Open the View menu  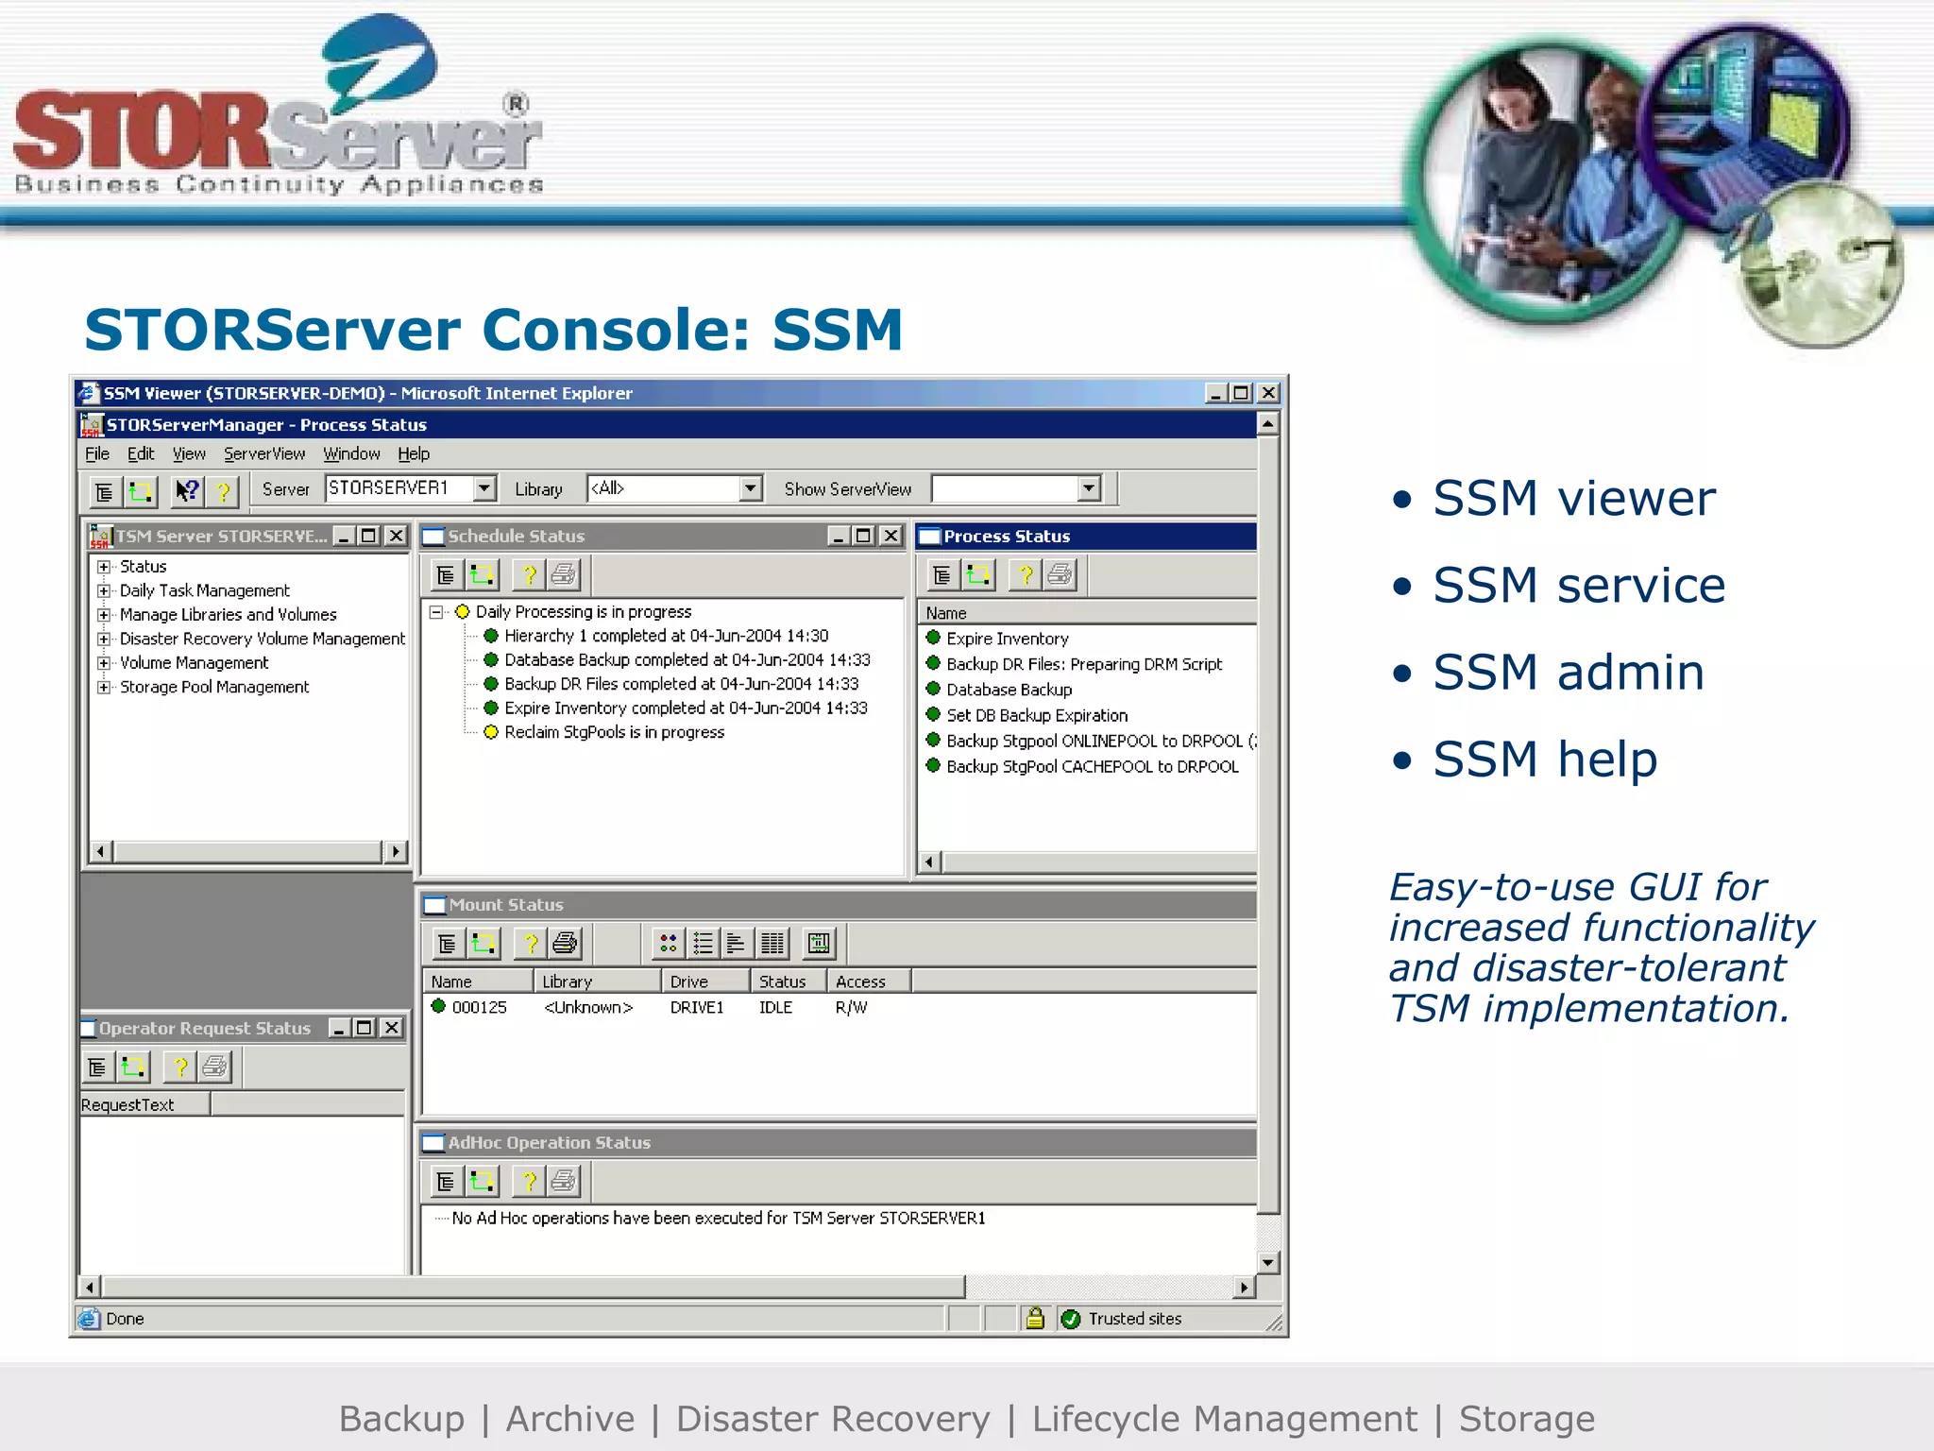tap(189, 454)
